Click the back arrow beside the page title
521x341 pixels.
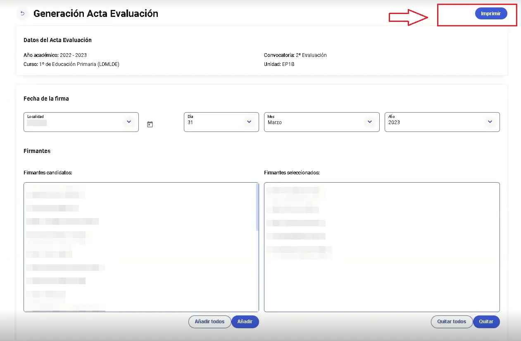pos(22,14)
